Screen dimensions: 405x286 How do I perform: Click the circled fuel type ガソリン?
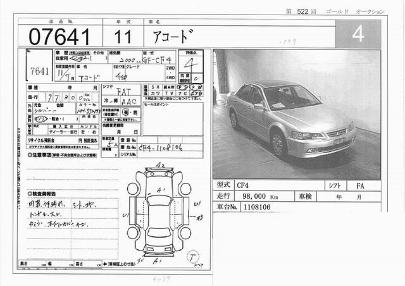click(40, 119)
